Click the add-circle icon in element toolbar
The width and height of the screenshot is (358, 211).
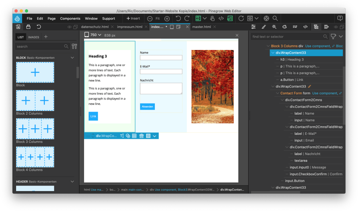[128, 136]
